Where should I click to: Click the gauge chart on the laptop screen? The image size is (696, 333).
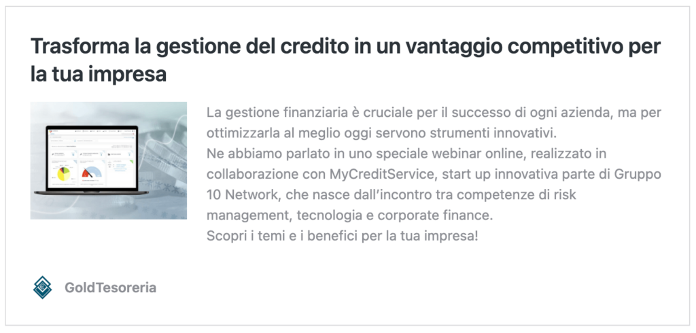(90, 173)
